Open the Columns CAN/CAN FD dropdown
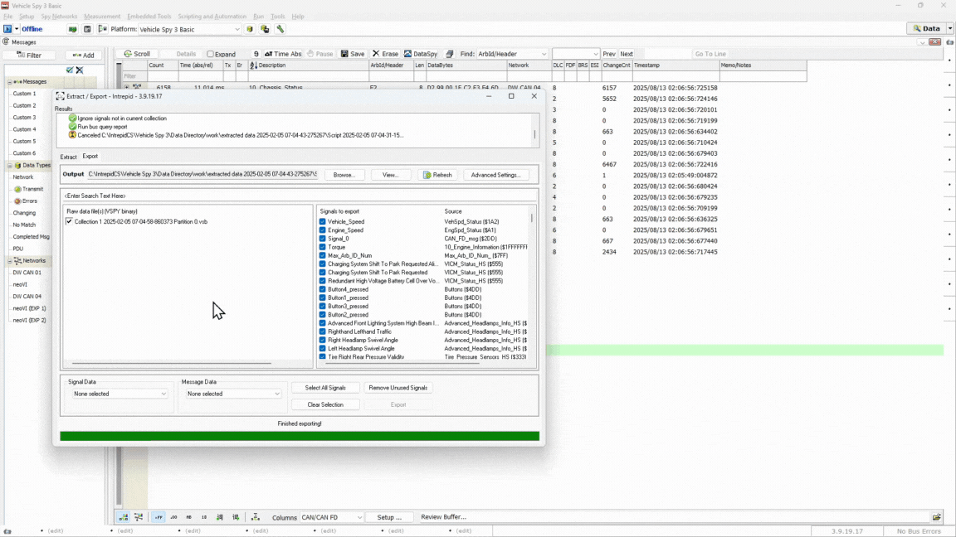 click(x=332, y=517)
